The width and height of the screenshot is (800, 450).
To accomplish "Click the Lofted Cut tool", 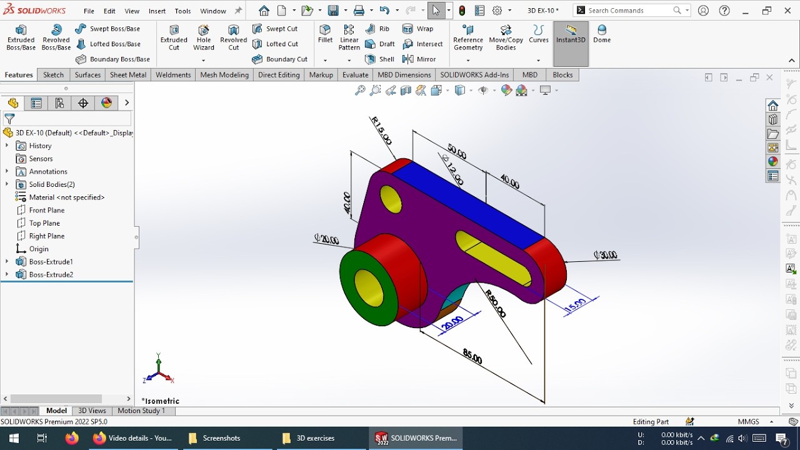I will tap(275, 44).
